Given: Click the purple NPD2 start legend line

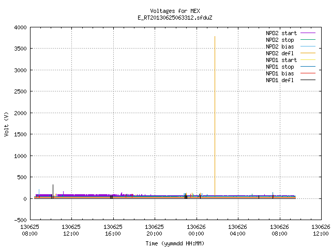Looking at the screenshot, I should 308,33.
